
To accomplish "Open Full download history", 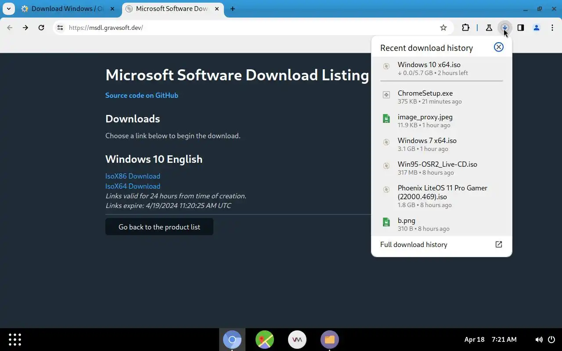I will 441,245.
